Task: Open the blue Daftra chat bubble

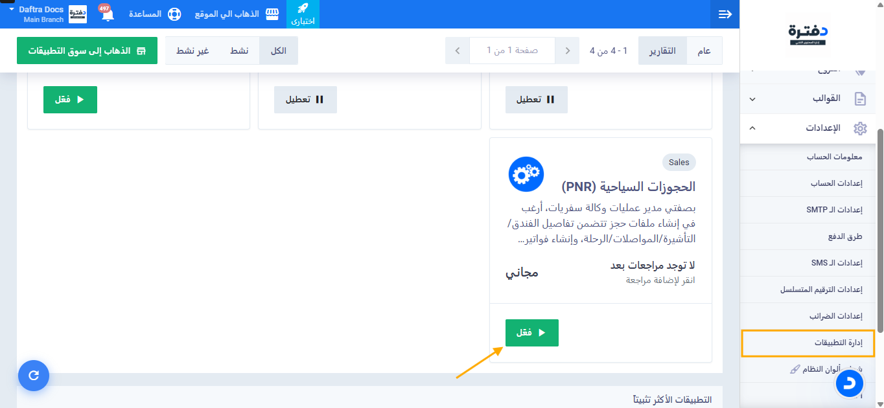Action: click(x=849, y=384)
